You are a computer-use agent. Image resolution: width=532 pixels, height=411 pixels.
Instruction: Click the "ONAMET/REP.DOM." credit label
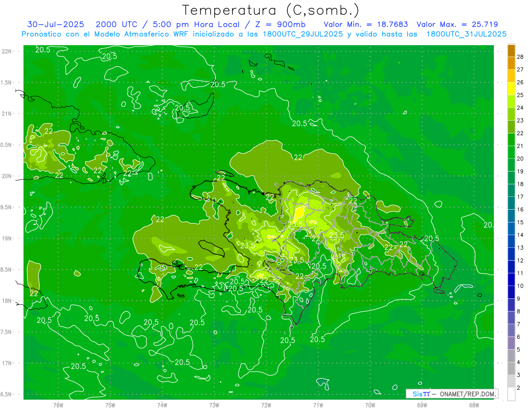click(467, 394)
